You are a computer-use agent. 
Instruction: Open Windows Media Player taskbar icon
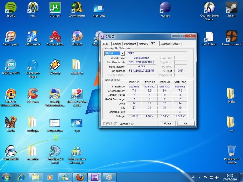[50, 177]
